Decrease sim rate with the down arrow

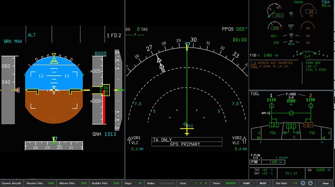310,183
